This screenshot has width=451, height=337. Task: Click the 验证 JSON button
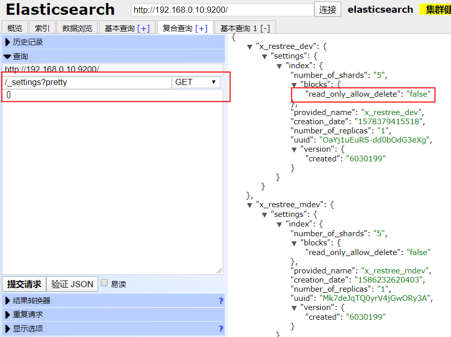(x=72, y=284)
